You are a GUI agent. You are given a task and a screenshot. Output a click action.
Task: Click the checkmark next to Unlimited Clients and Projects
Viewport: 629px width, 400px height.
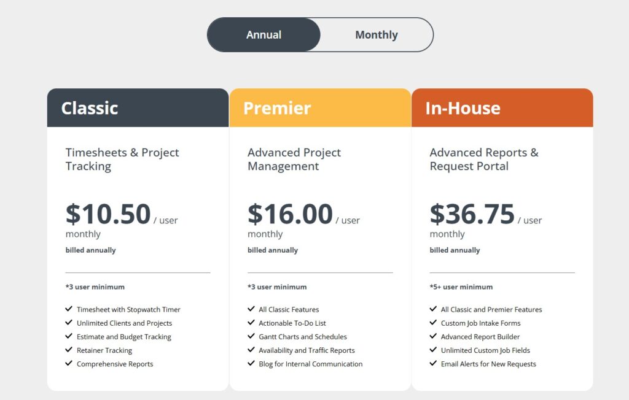[x=69, y=323]
